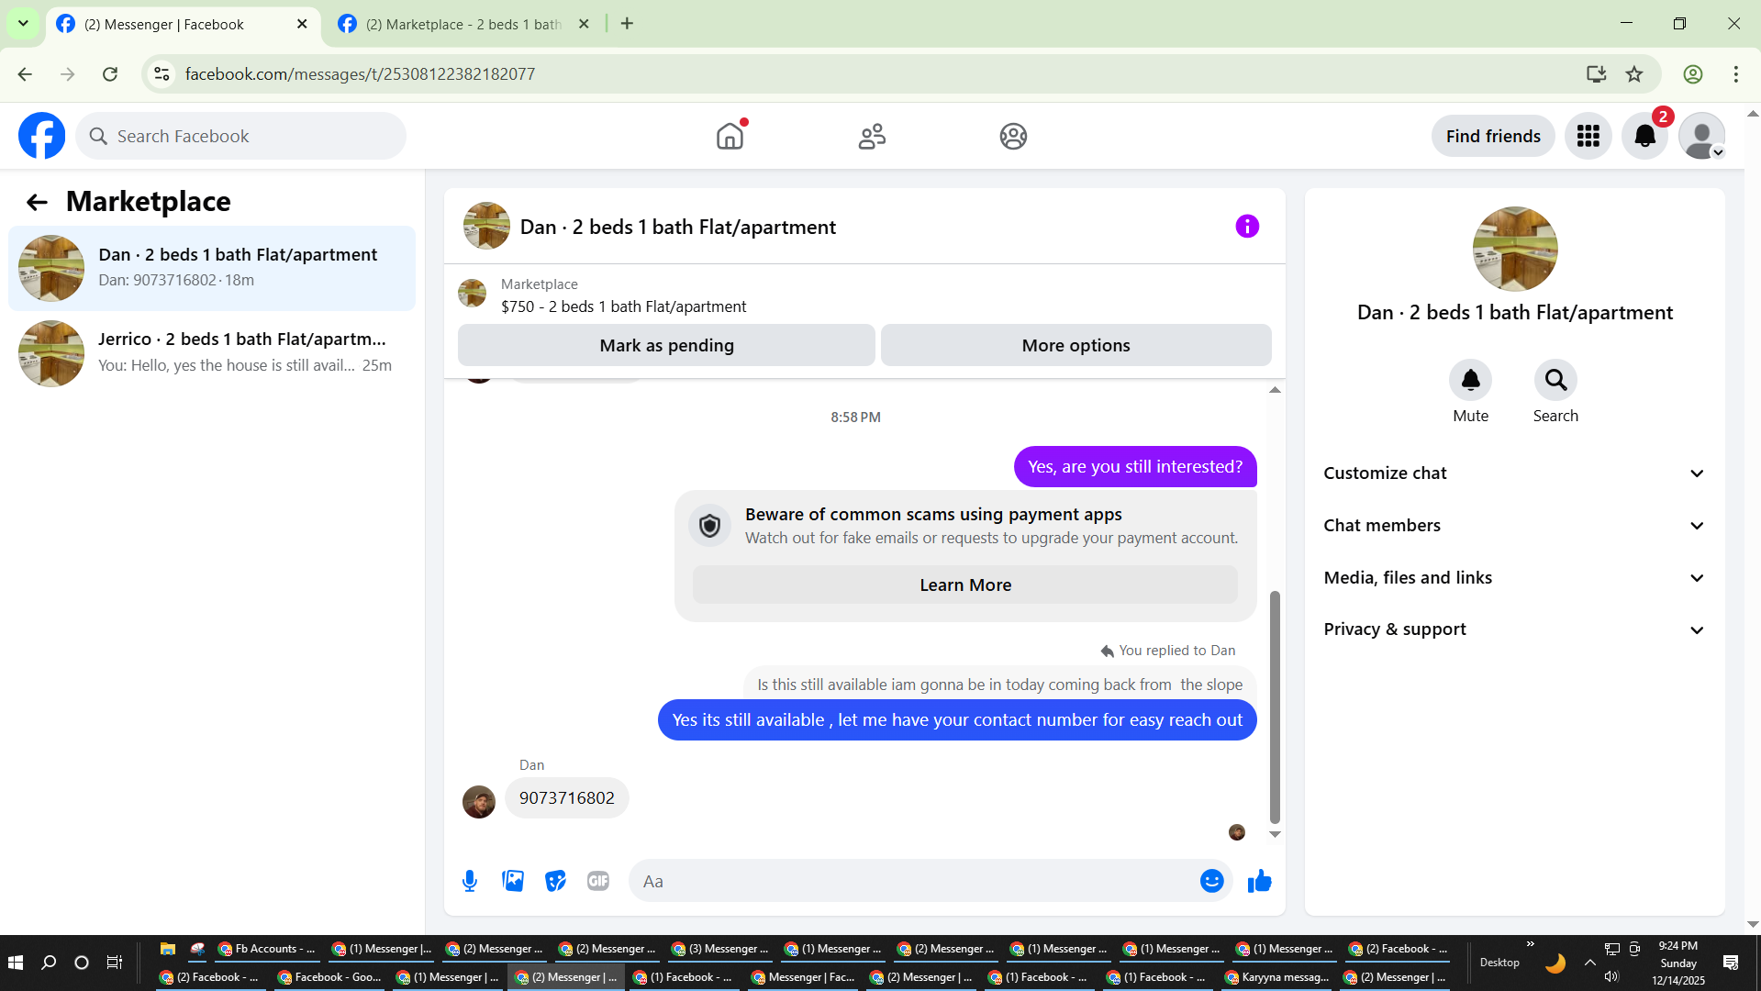Click the Search Facebook field
Screen dimensions: 1761x991
click(241, 136)
